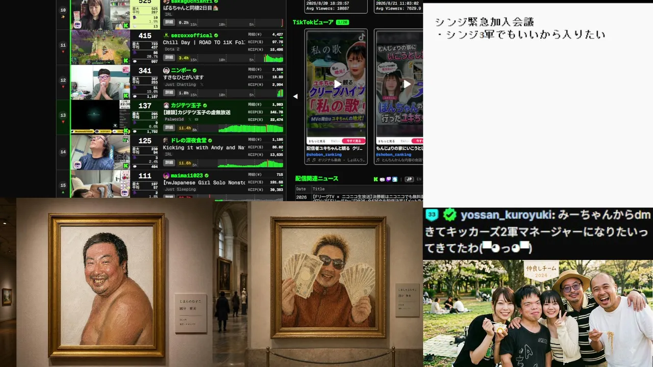Go to the previous TikTok video with the left arrow
653x367 pixels.
click(295, 96)
